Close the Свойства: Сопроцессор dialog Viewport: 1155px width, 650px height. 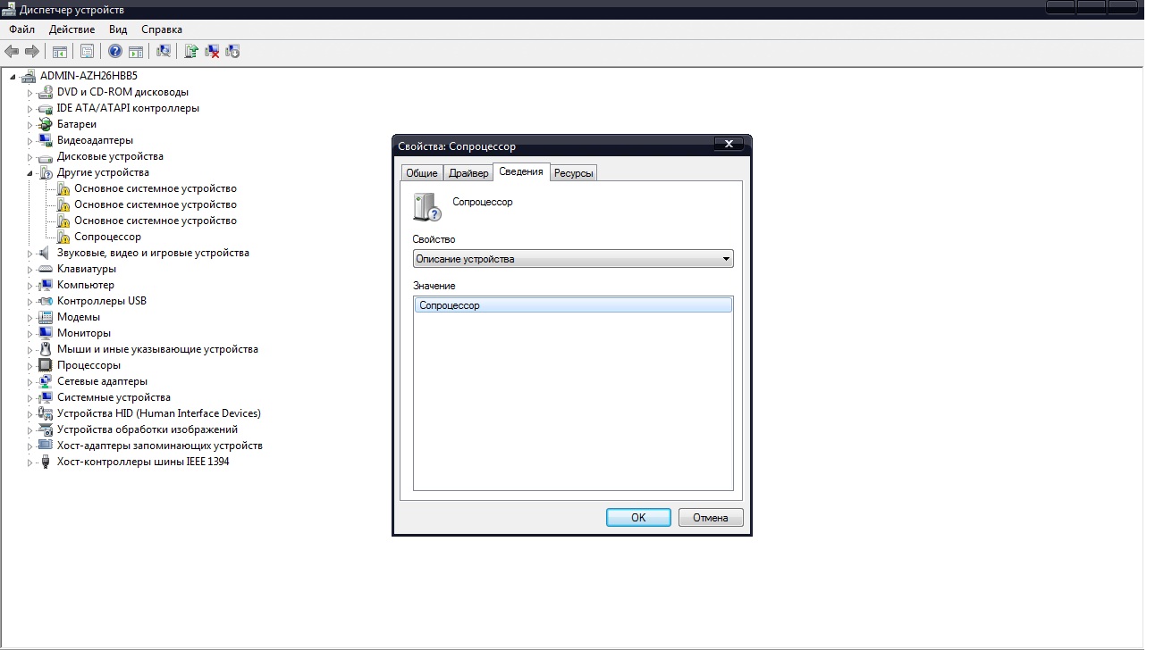pos(729,144)
